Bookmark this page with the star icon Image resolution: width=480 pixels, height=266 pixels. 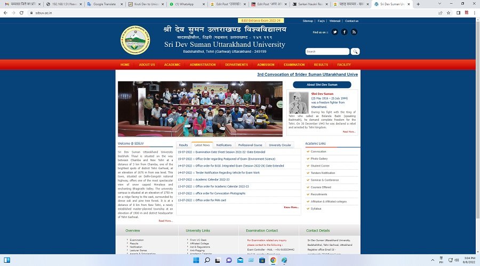[449, 12]
